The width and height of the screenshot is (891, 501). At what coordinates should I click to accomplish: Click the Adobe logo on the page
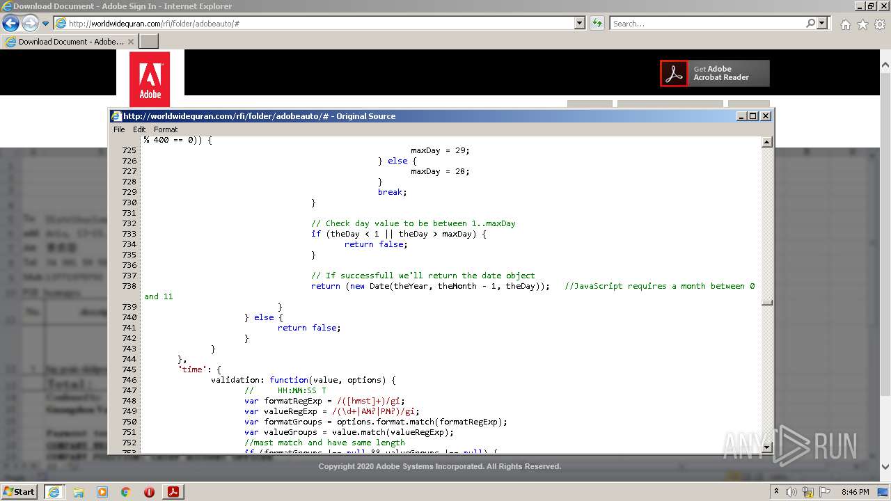pos(150,79)
